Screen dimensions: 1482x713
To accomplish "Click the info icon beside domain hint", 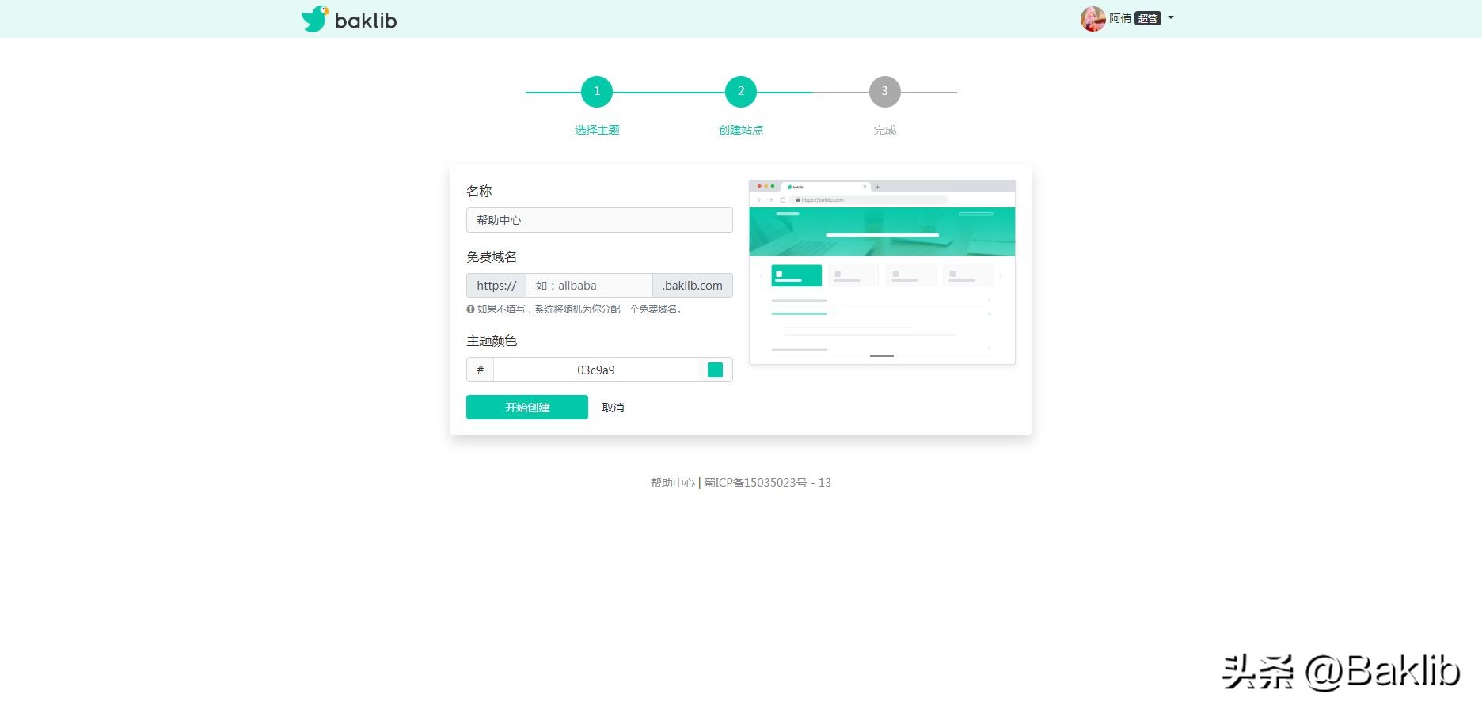I will [470, 309].
